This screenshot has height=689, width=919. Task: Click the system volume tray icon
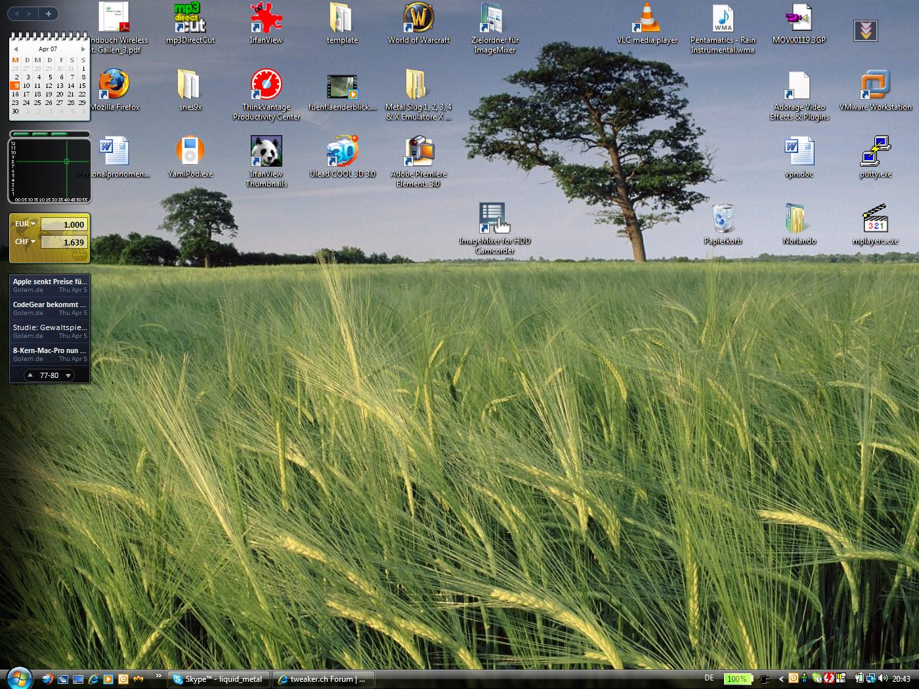click(882, 679)
